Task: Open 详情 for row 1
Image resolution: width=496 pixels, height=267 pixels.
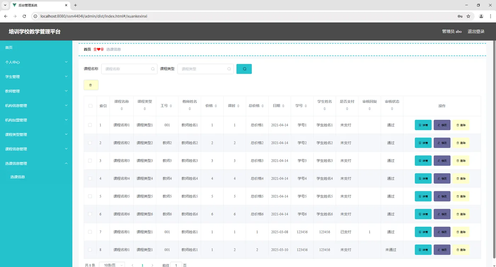Action: [423, 125]
